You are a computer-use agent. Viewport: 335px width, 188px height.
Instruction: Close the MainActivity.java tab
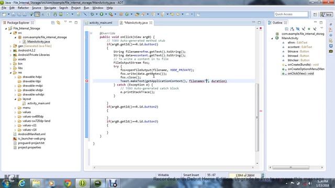(x=151, y=22)
